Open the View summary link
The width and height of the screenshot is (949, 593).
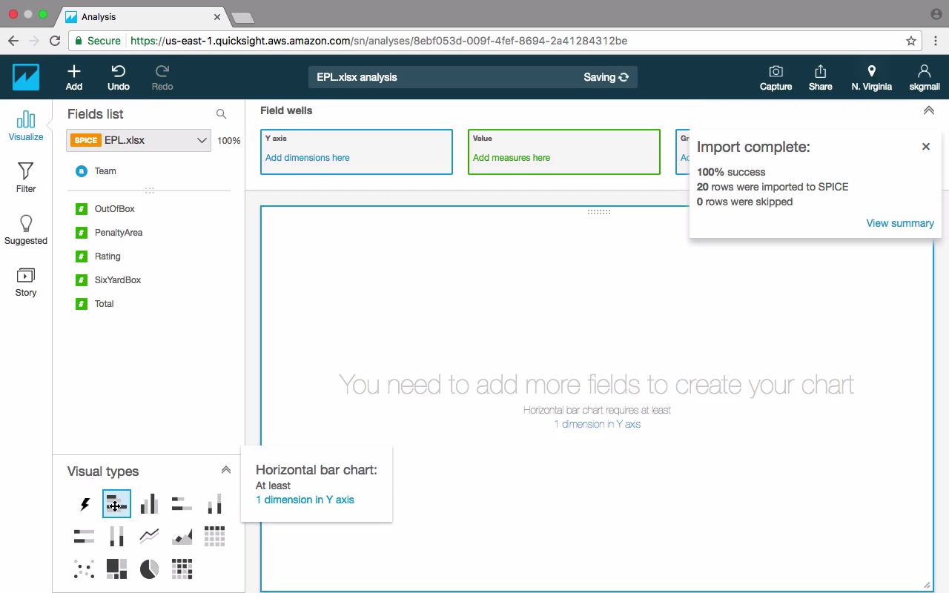900,223
